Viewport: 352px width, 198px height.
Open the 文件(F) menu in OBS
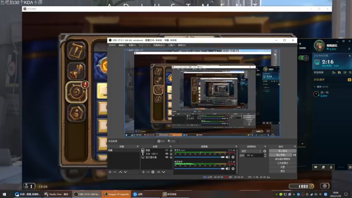112,45
